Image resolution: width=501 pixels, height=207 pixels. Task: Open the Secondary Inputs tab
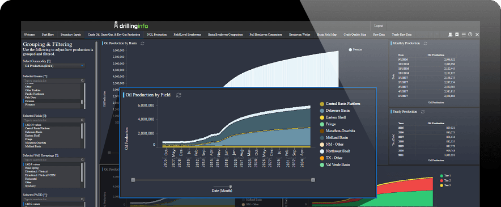(x=71, y=35)
